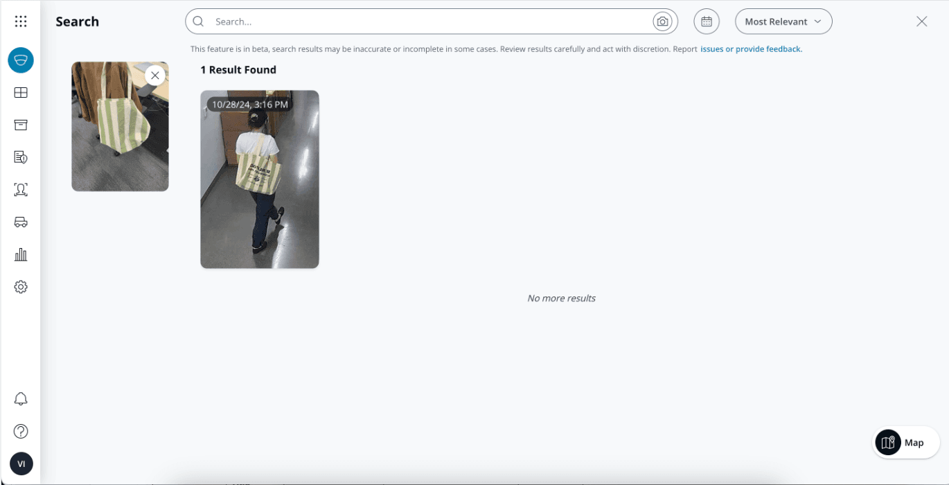Open the Archive section from the sidebar

point(21,125)
